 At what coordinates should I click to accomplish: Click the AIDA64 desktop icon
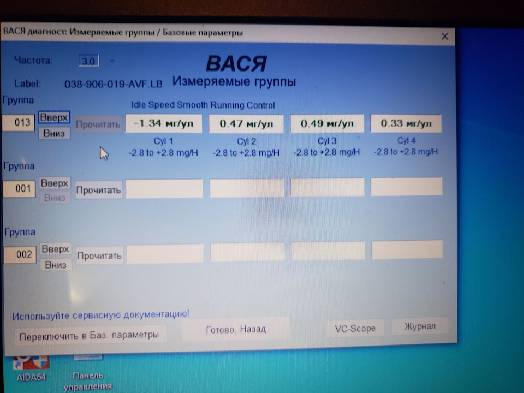pyautogui.click(x=31, y=368)
